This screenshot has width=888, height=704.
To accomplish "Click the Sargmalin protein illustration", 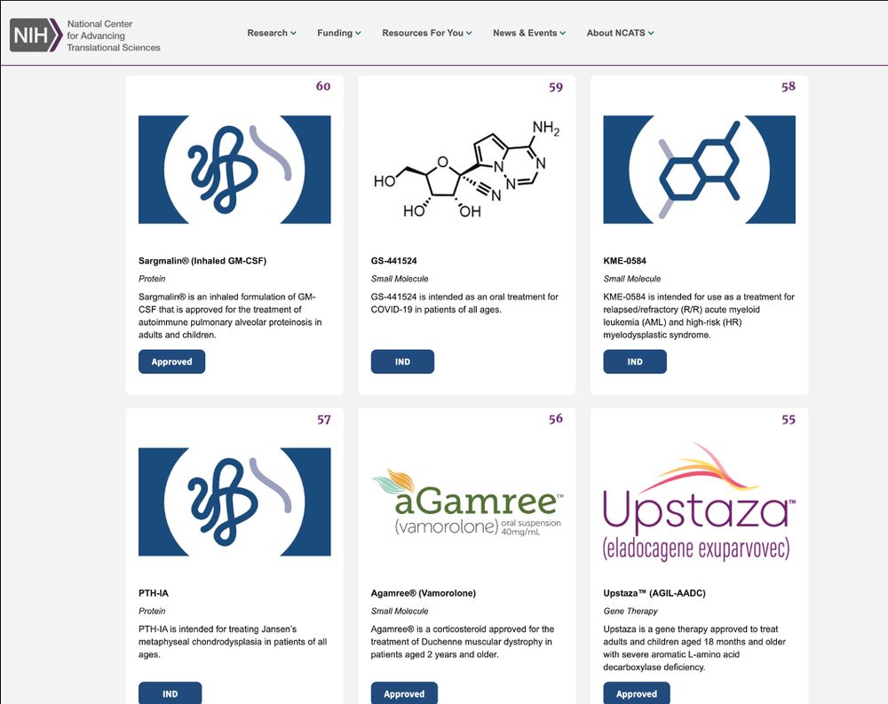I will 234,170.
